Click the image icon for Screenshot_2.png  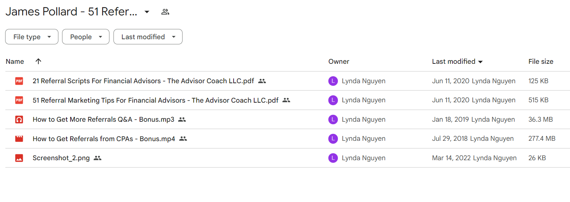(19, 158)
